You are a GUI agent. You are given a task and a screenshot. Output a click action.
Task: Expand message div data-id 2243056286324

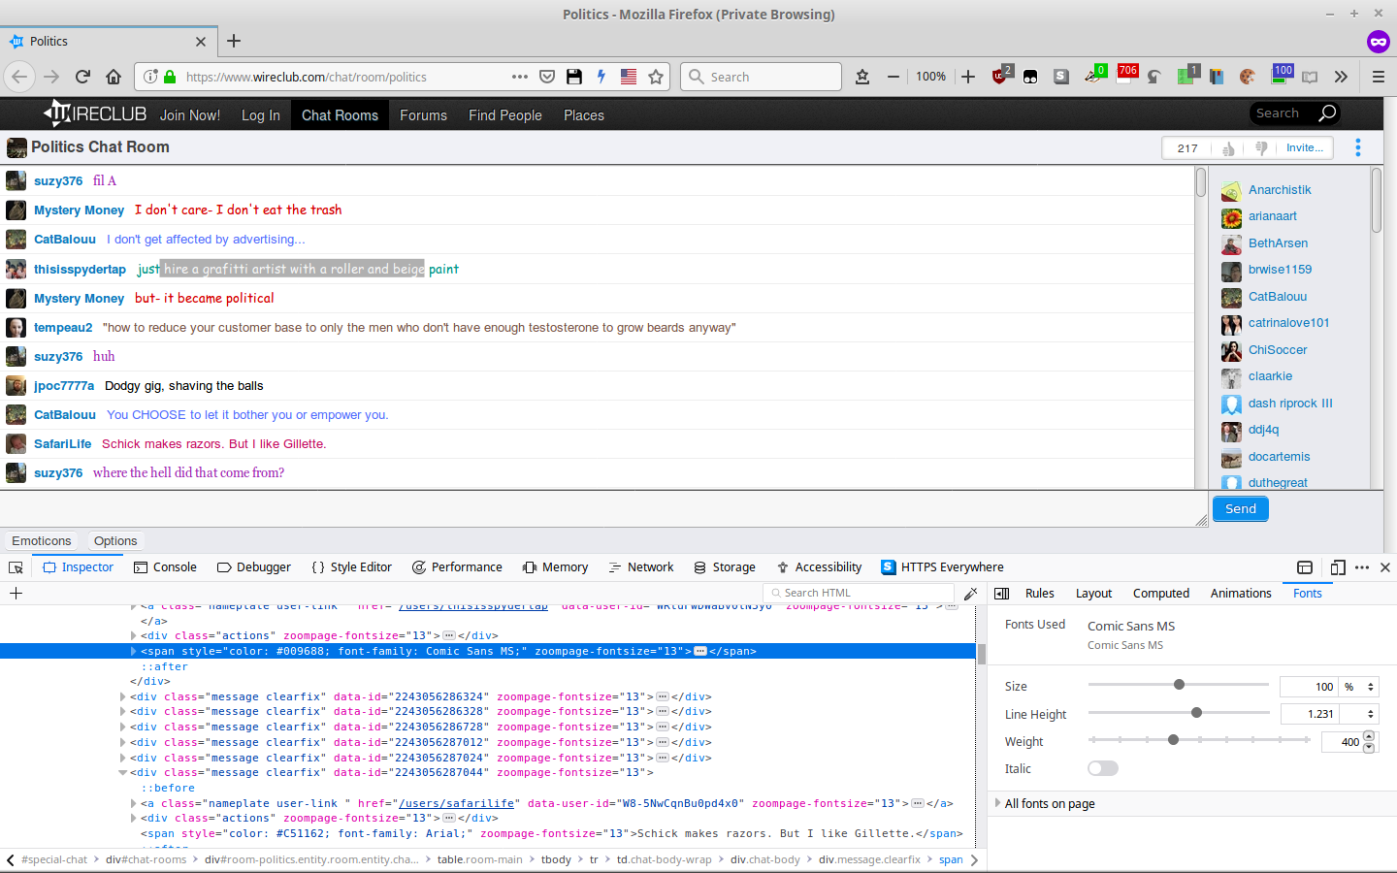click(x=122, y=696)
